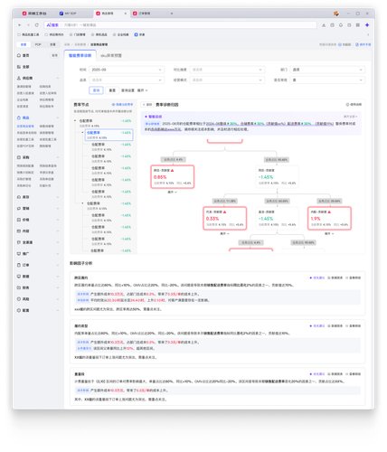Click the blue 查询 query button
This screenshot has height=452, width=387.
pos(96,90)
